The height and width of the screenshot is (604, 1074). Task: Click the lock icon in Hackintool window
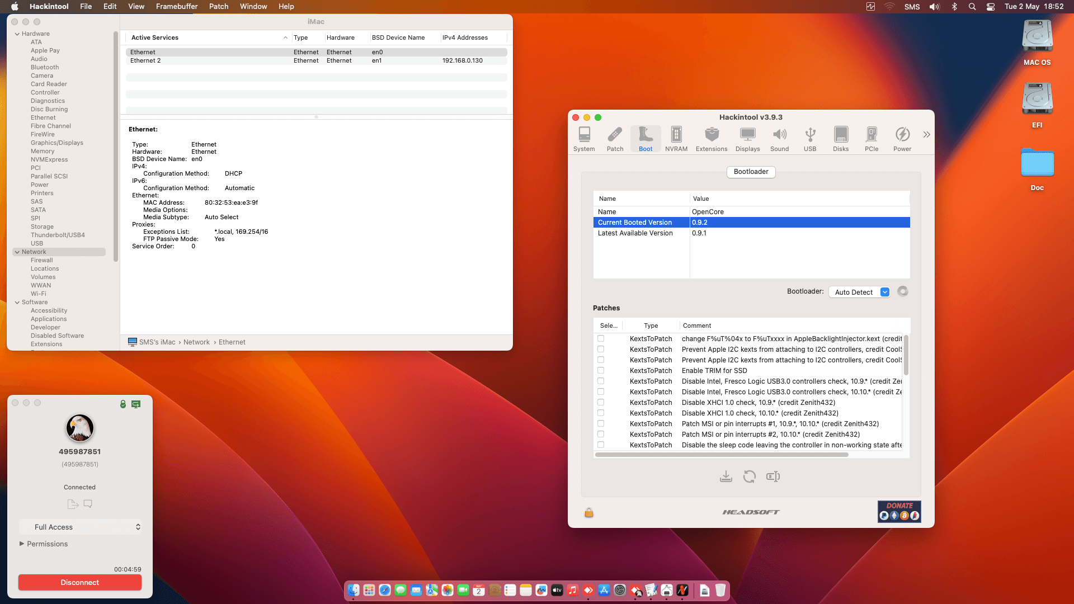pyautogui.click(x=589, y=512)
